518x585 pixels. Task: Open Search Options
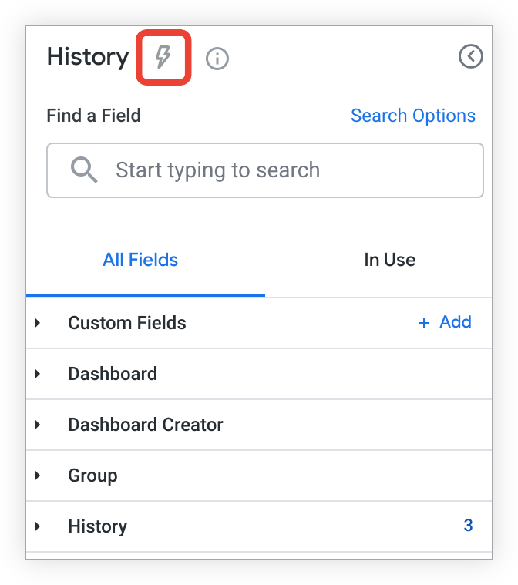[x=412, y=116]
